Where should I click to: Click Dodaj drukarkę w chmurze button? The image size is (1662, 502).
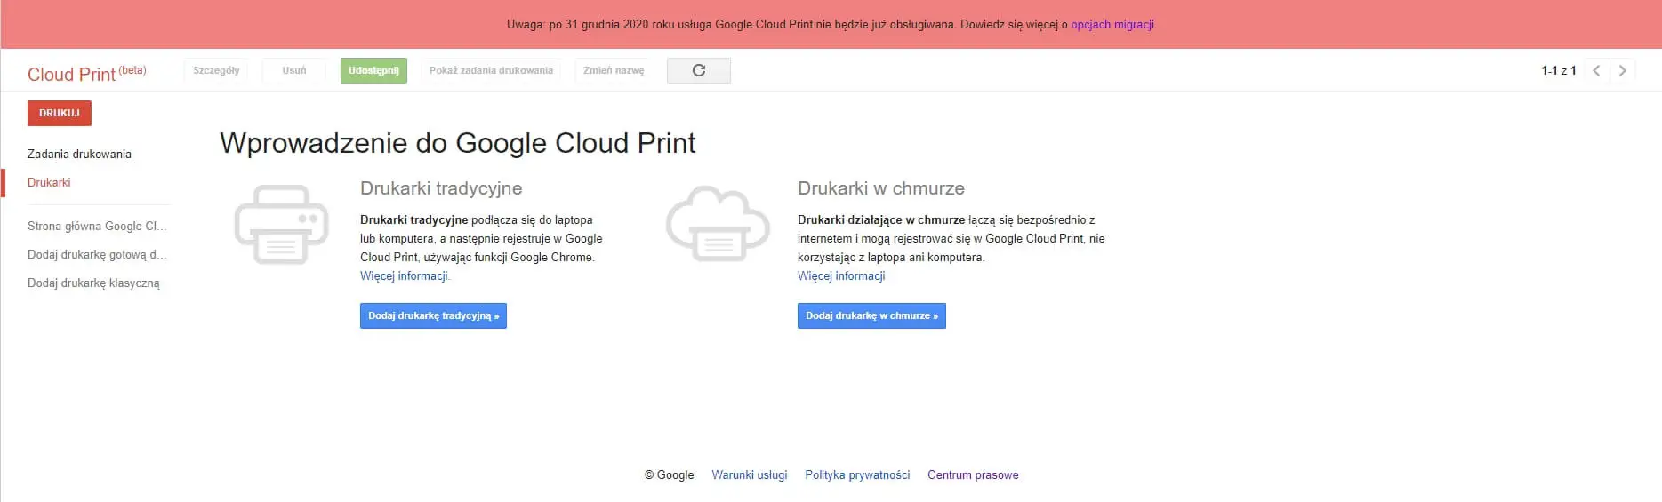pos(871,315)
